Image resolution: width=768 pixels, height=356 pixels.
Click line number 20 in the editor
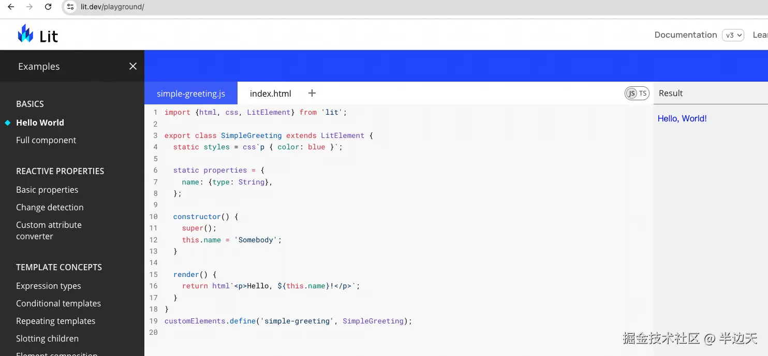pyautogui.click(x=153, y=332)
